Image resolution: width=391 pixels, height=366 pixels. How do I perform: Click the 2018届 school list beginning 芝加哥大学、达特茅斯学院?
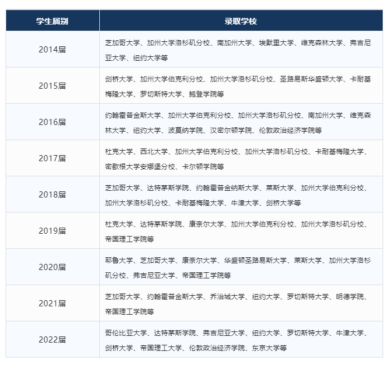point(236,195)
